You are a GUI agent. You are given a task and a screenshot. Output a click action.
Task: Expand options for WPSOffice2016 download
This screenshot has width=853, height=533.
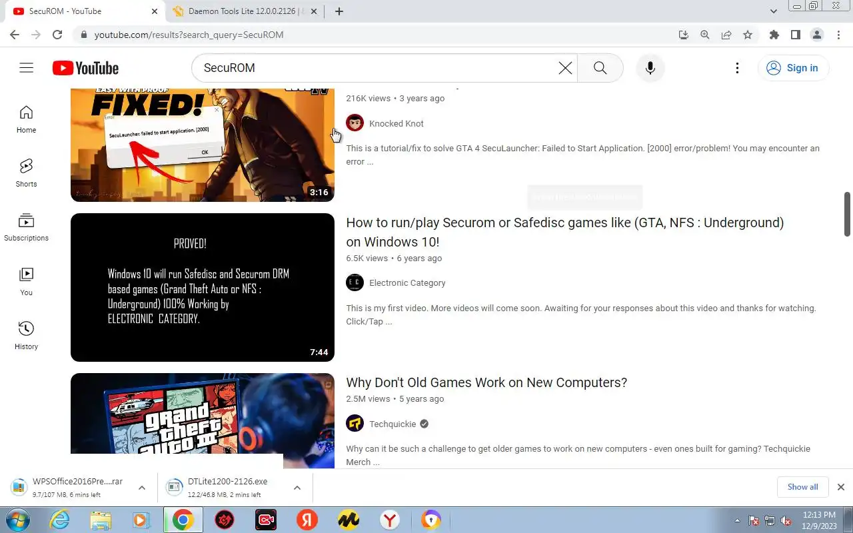click(141, 488)
